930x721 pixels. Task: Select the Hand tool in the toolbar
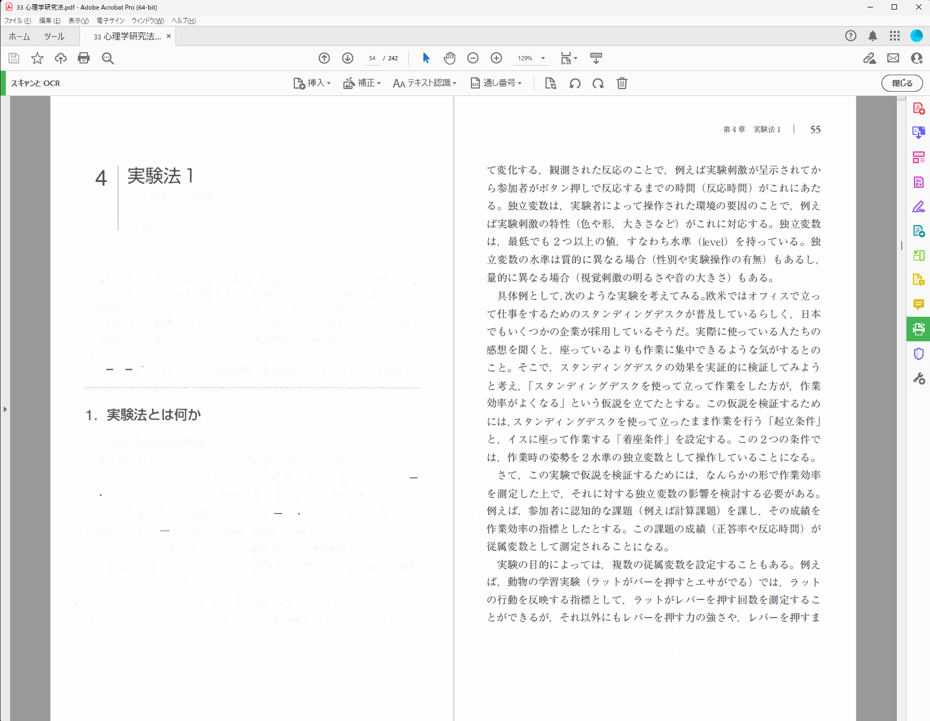point(450,58)
